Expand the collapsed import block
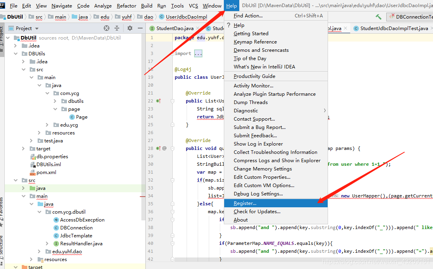 tap(198, 53)
